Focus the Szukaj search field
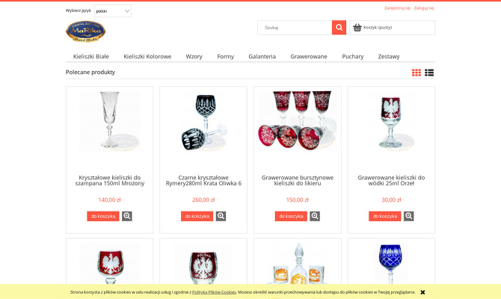This screenshot has height=299, width=501. point(295,28)
